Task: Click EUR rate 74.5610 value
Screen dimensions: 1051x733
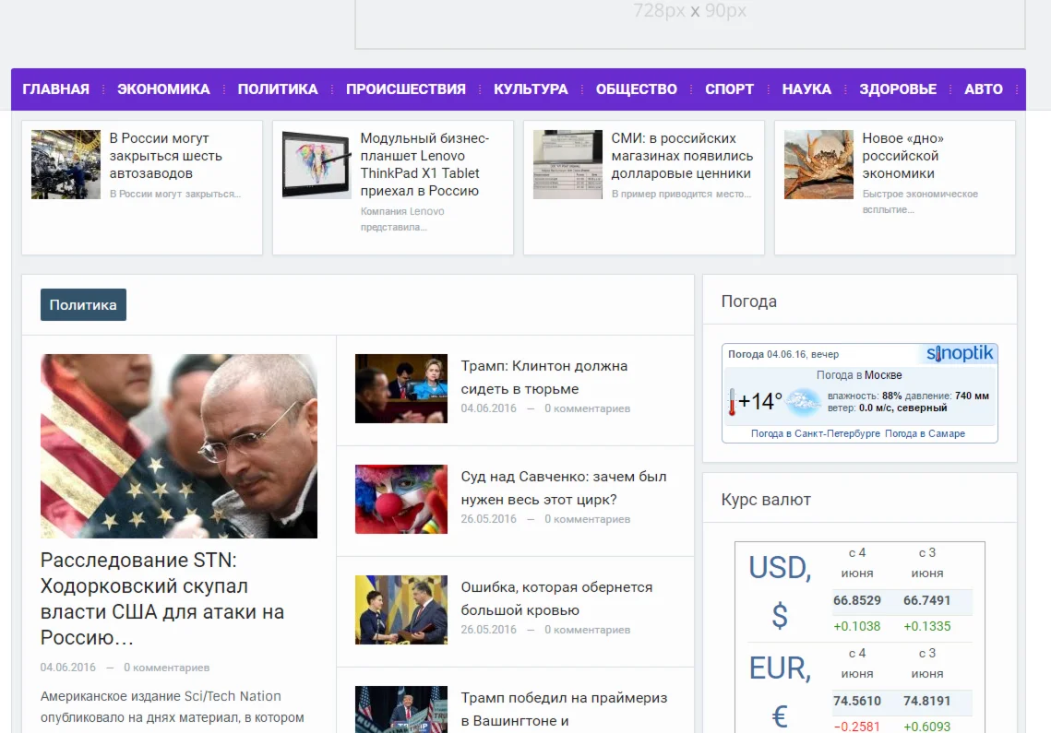Action: (856, 701)
